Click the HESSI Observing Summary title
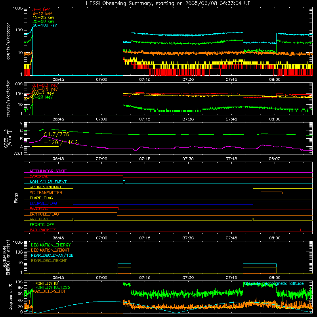The image size is (317, 317). point(168,4)
